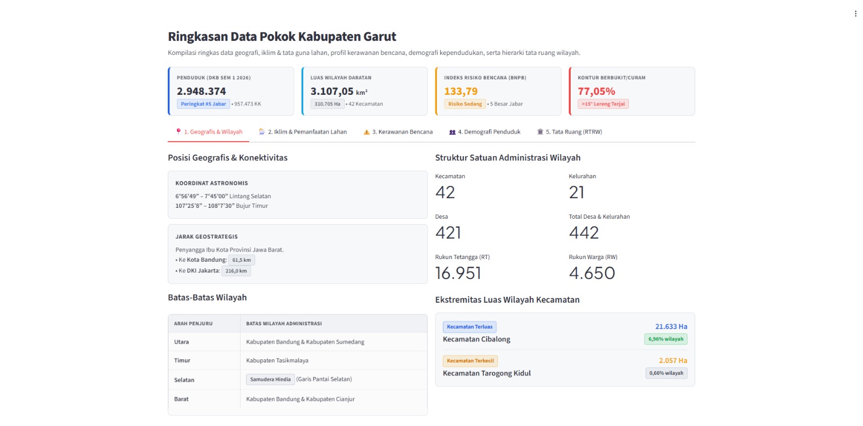The height and width of the screenshot is (426, 863).
Task: Click the weather icon on Iklim tab
Action: click(x=262, y=131)
